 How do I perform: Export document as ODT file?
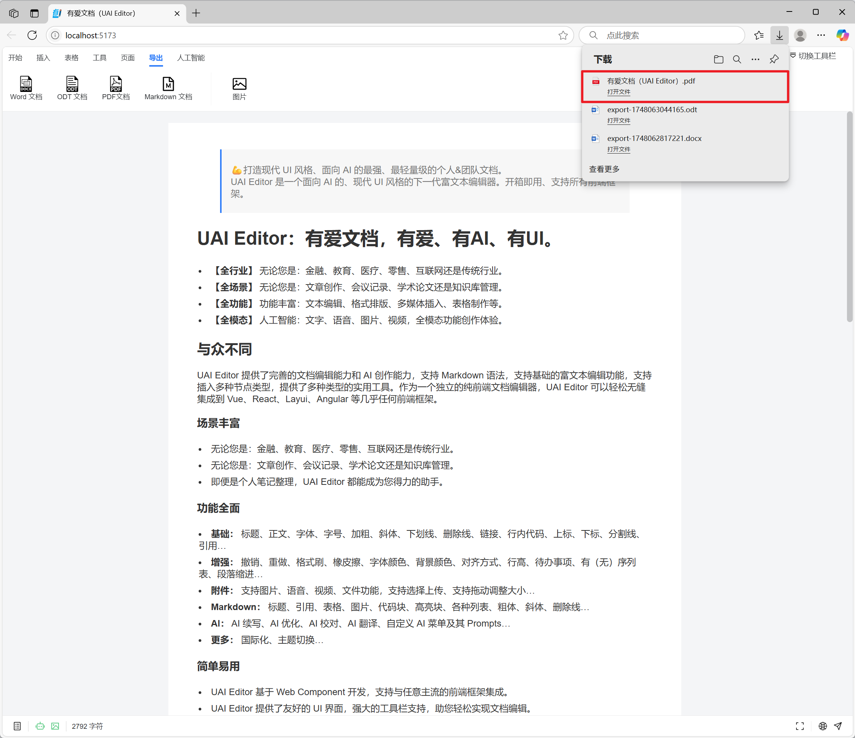(x=72, y=88)
